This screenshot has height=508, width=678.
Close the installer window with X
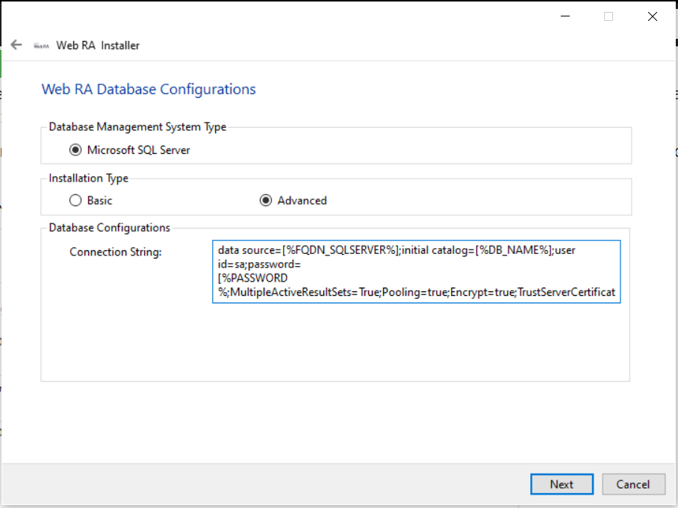click(652, 16)
